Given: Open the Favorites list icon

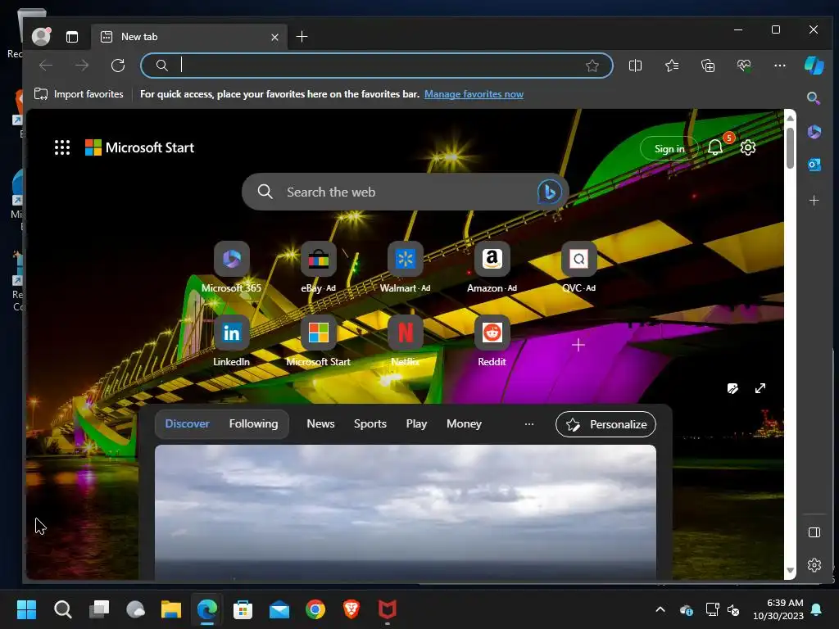Looking at the screenshot, I should pyautogui.click(x=672, y=66).
